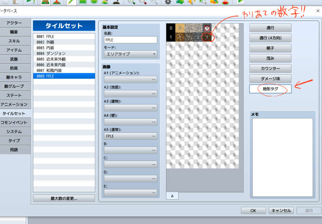Click the 名前 input field containing FPLE
322x224 pixels.
131,40
